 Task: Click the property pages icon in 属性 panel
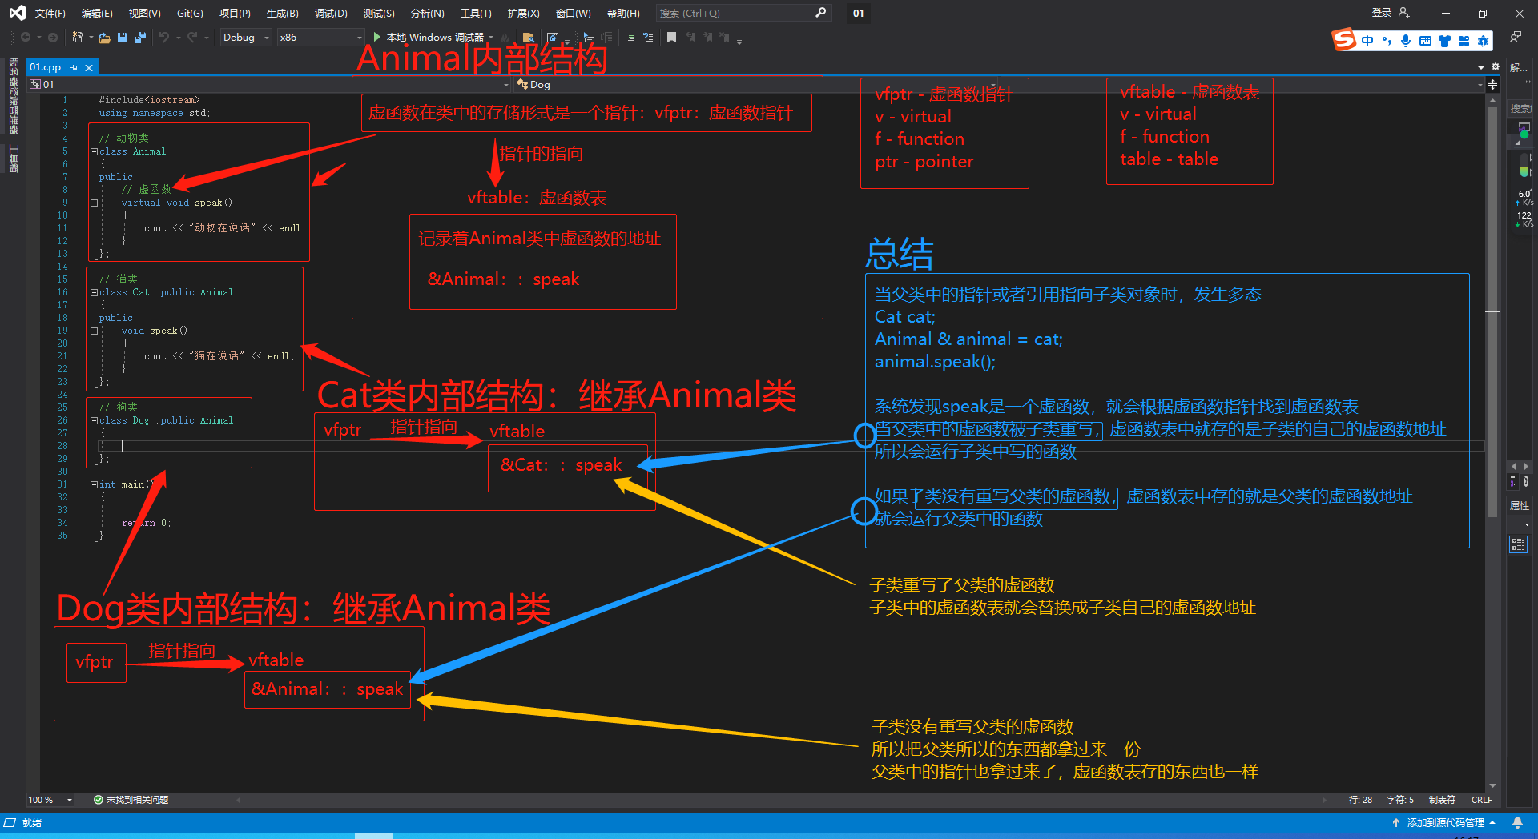coord(1518,545)
